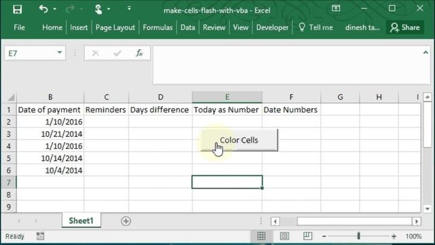Open the Undo history dropdown arrow
This screenshot has width=435, height=245.
[54, 9]
